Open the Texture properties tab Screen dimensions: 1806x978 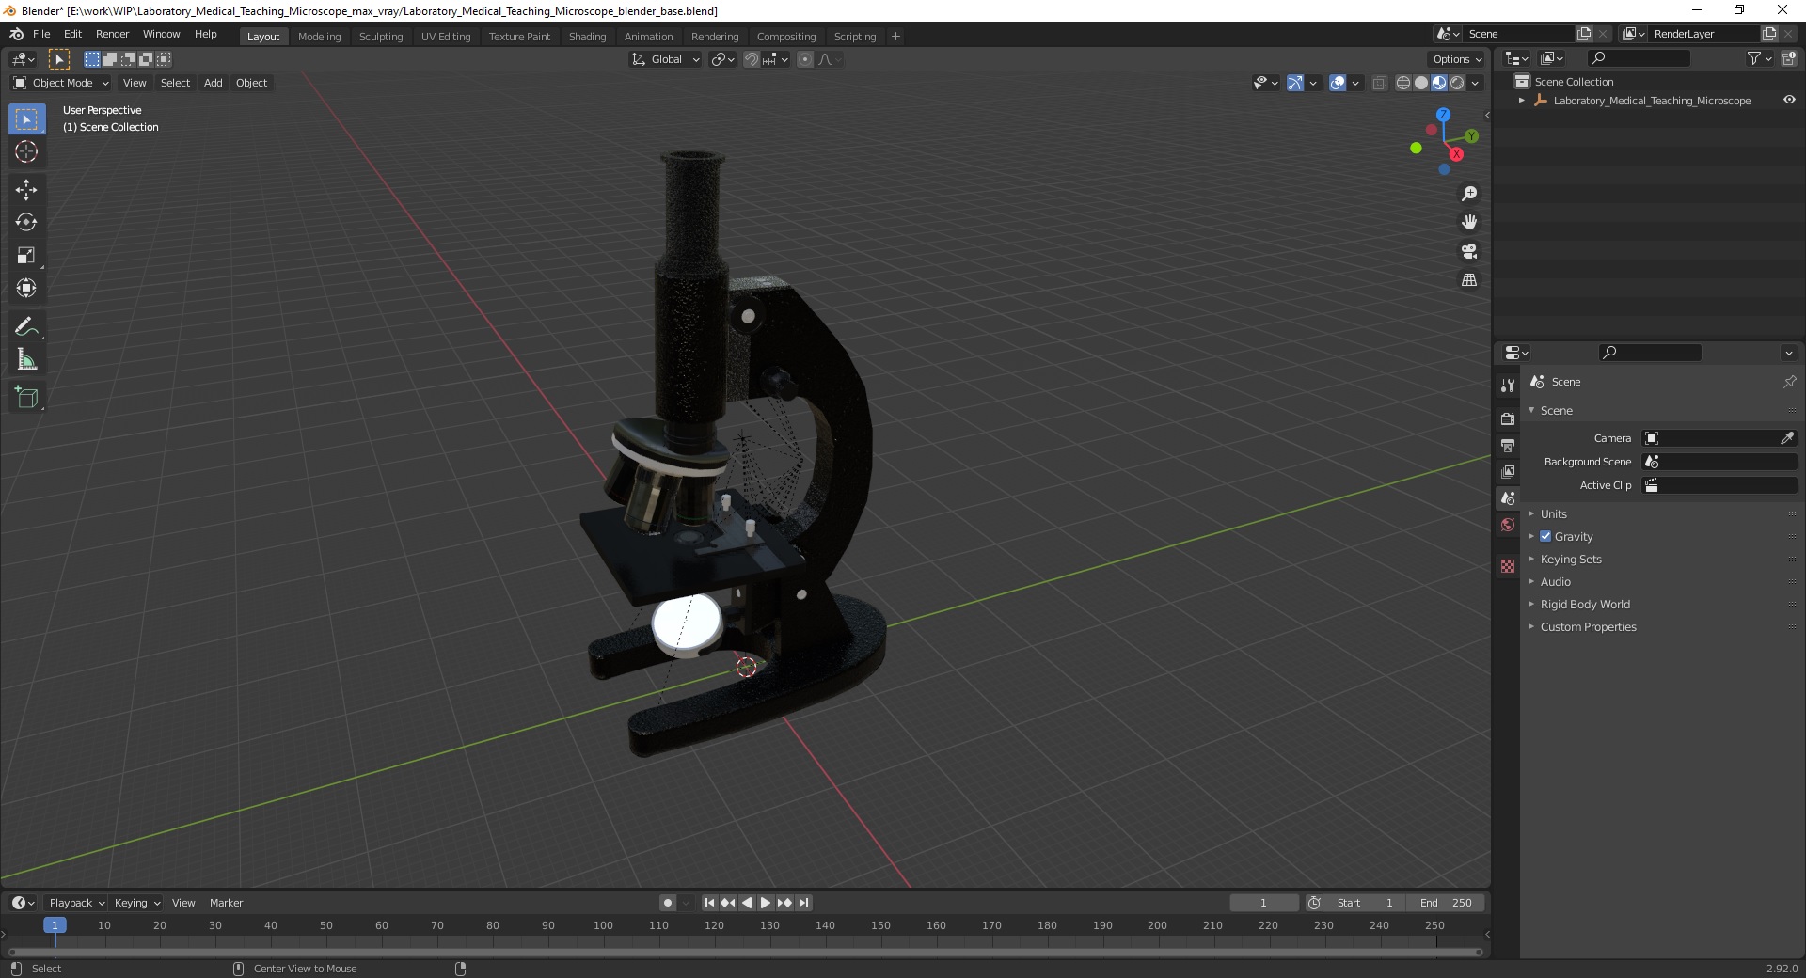pos(1508,566)
